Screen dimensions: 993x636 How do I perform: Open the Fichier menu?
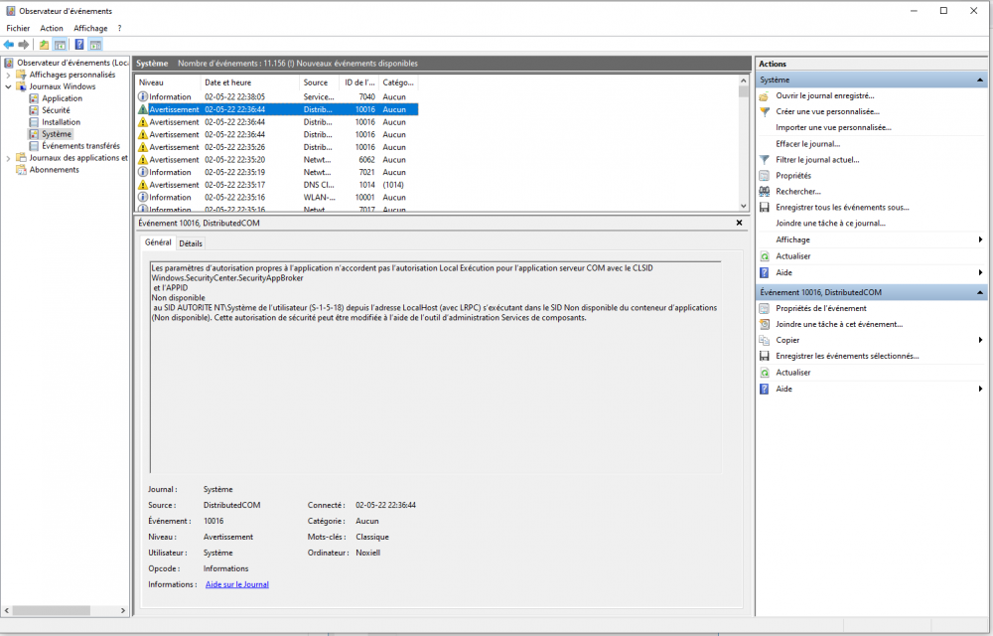[18, 29]
